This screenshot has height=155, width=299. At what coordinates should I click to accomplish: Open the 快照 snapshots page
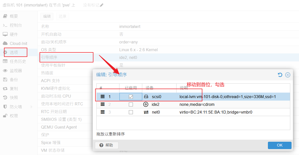click(x=19, y=98)
